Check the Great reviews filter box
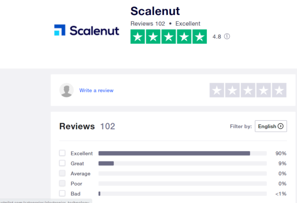The height and width of the screenshot is (203, 297). (x=62, y=163)
